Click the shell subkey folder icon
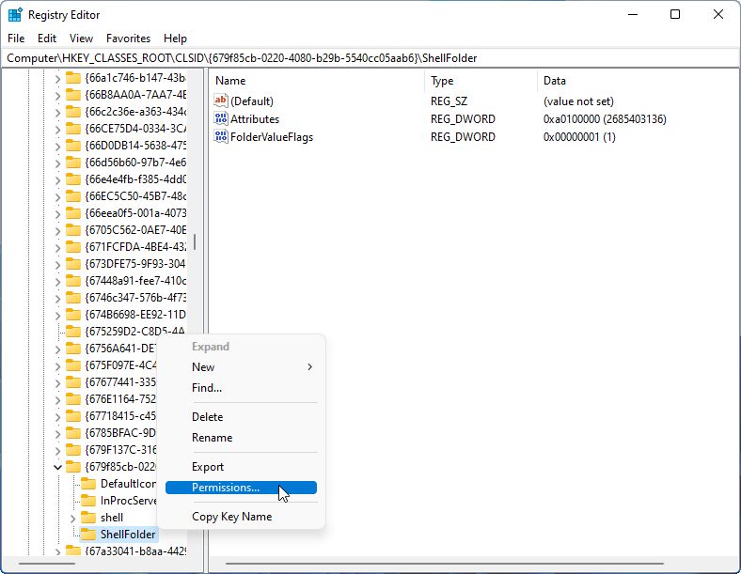This screenshot has height=574, width=741. click(x=88, y=518)
